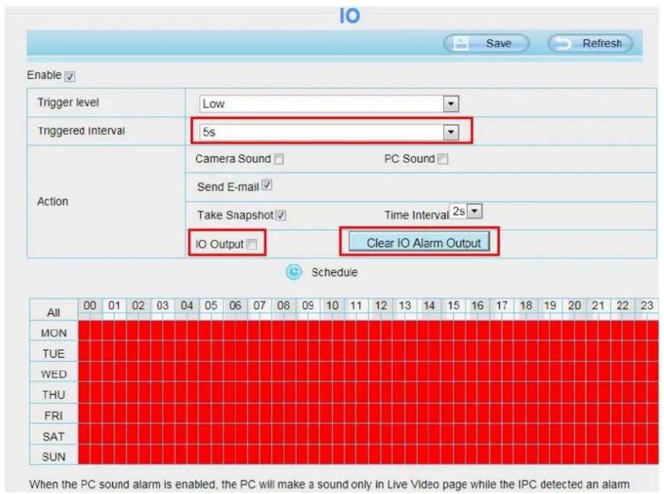The image size is (664, 494).
Task: Click the 21 hour column header
Action: pyautogui.click(x=599, y=306)
